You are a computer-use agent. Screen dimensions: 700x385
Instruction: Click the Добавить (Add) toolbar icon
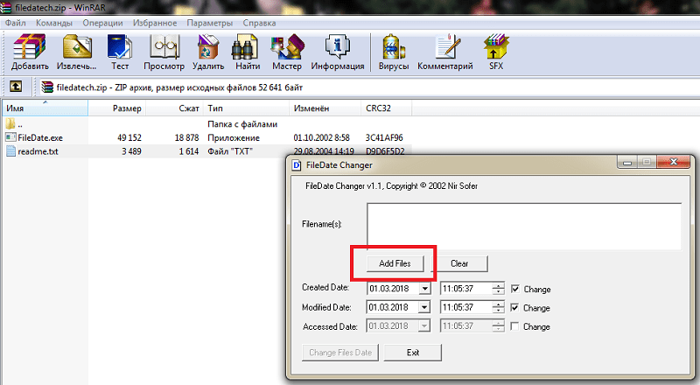point(30,47)
